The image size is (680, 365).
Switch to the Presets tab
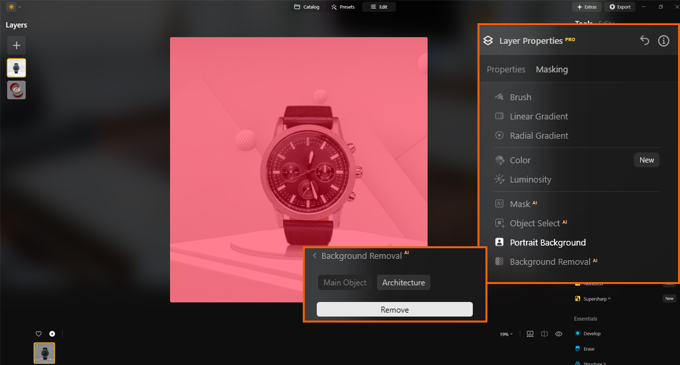[x=343, y=7]
